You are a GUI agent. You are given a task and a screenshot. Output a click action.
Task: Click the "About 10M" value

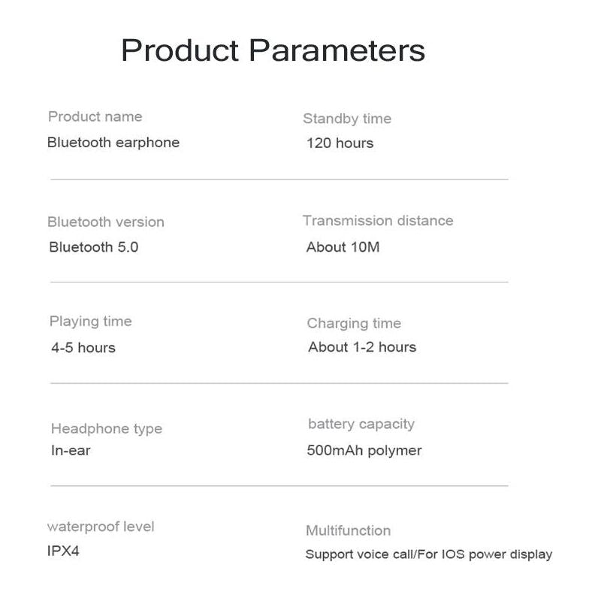(343, 246)
